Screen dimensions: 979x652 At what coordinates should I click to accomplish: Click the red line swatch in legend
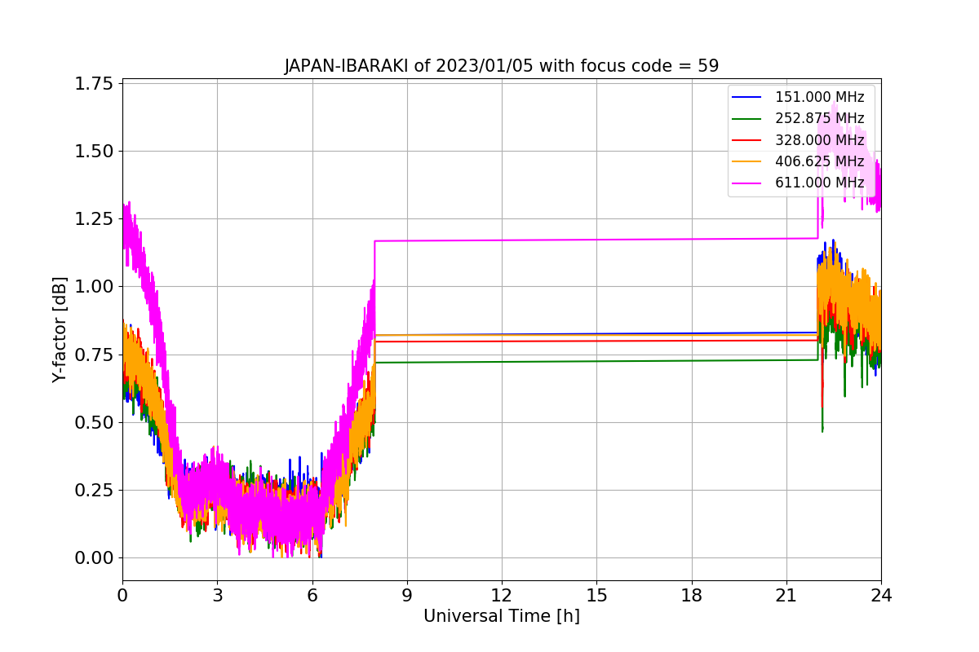coord(747,139)
